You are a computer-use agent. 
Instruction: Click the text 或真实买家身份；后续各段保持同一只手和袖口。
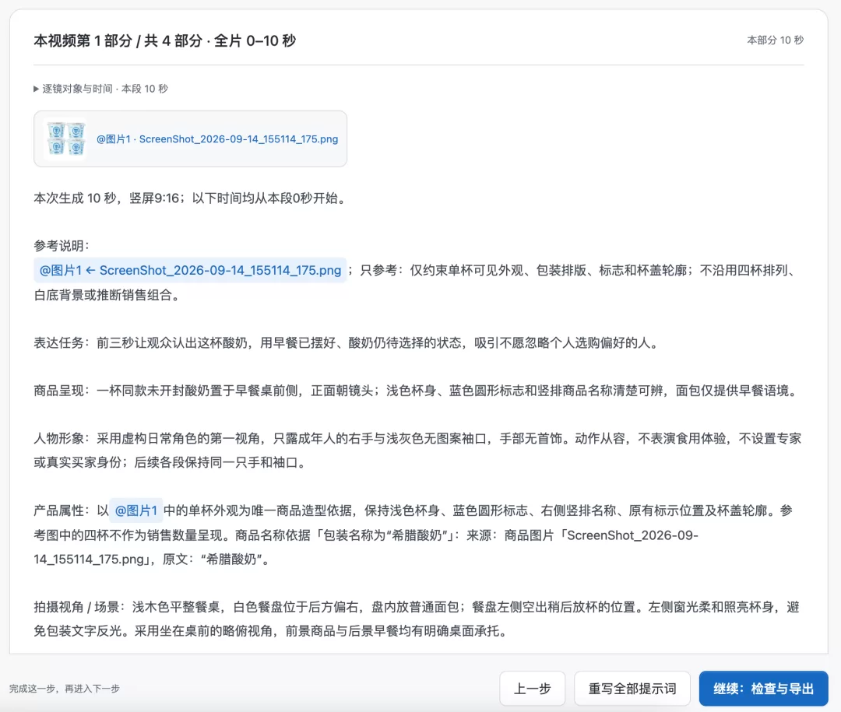(x=171, y=463)
